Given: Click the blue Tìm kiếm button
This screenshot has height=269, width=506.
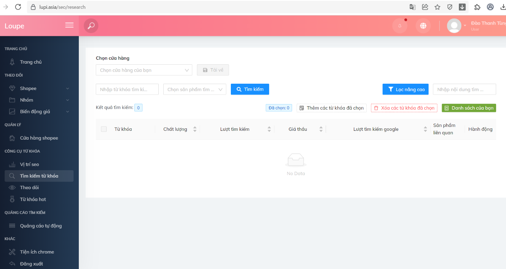Looking at the screenshot, I should 250,89.
